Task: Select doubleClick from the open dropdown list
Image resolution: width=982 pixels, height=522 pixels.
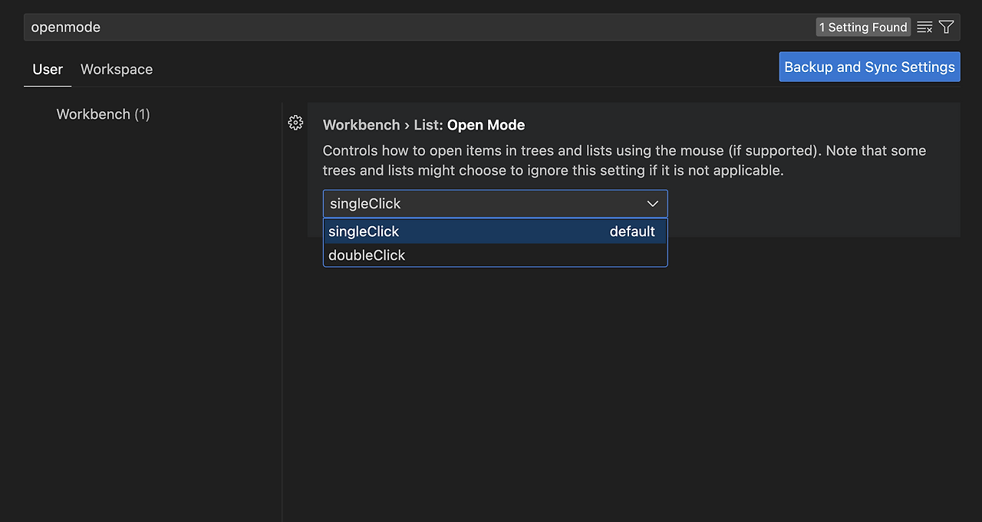Action: 367,254
